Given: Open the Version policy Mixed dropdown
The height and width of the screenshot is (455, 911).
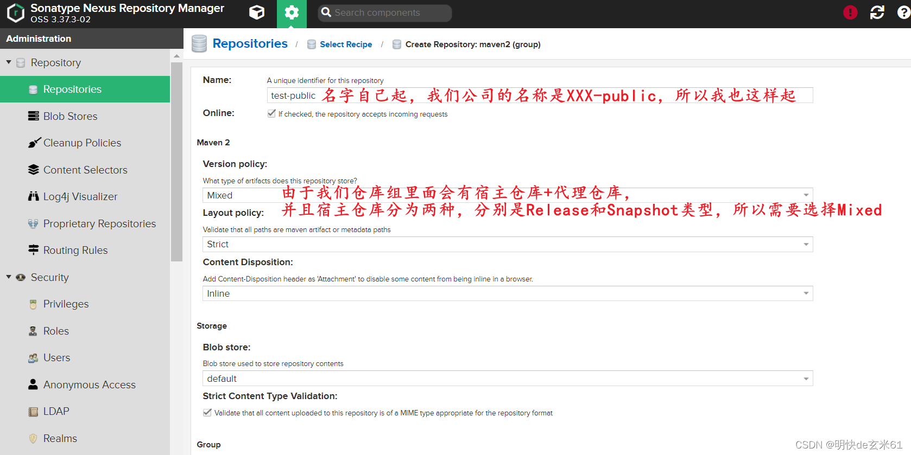Looking at the screenshot, I should tap(508, 195).
